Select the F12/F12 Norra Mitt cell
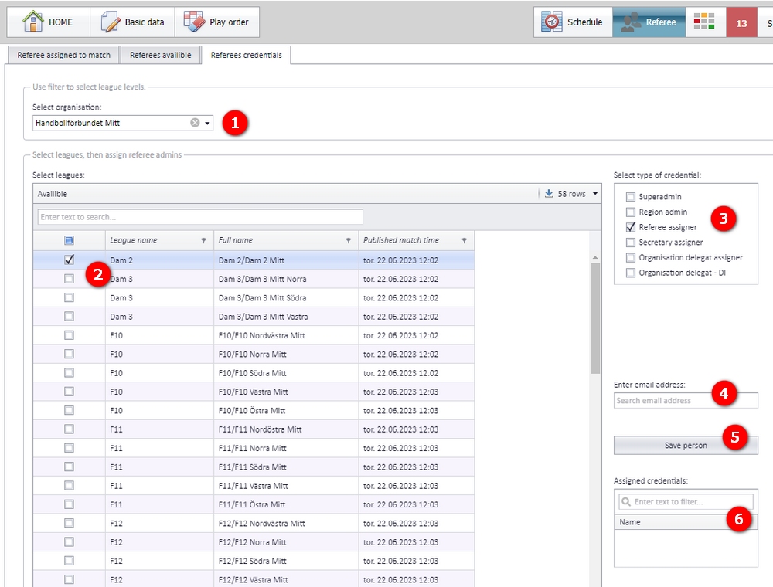This screenshot has width=773, height=587. 286,541
